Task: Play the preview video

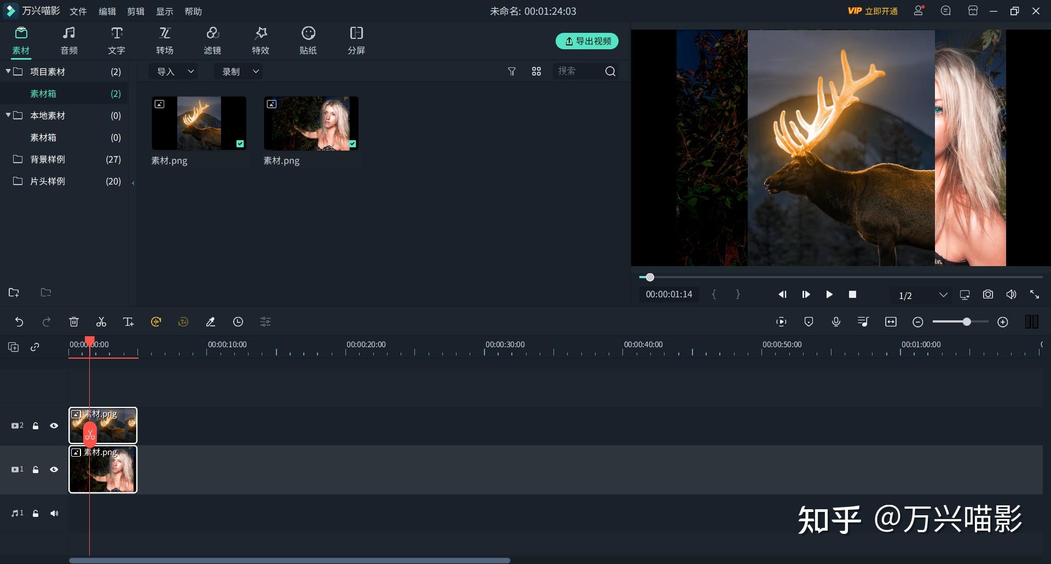Action: 829,295
